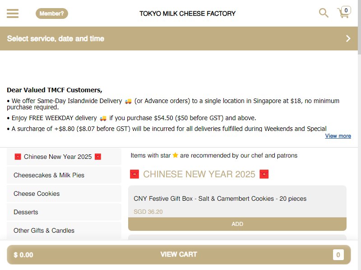Click the chevron arrow on service selection bar
The image size is (361, 270).
(348, 38)
